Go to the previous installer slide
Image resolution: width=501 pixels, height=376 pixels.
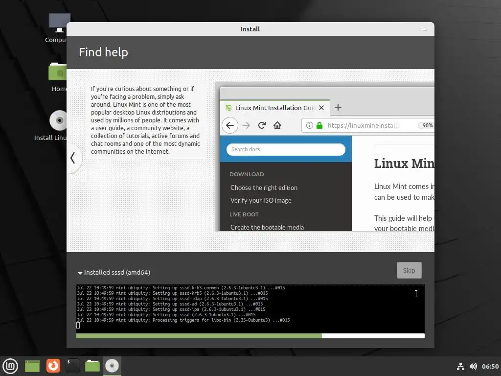click(73, 158)
